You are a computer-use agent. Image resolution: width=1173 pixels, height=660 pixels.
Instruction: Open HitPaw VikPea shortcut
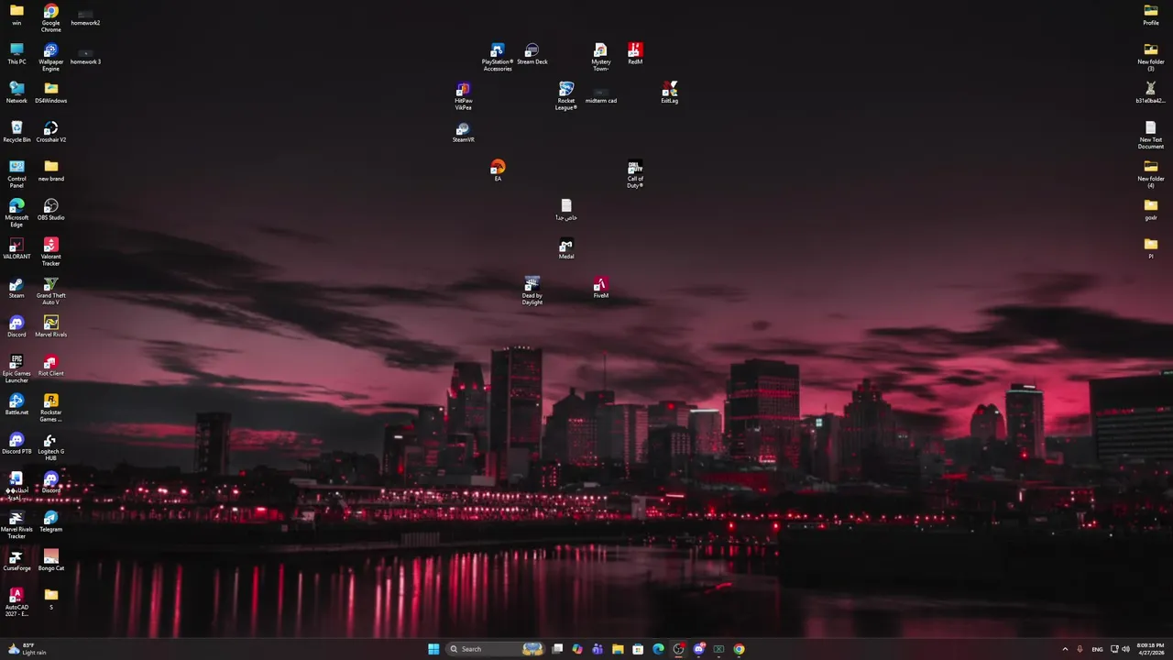pyautogui.click(x=464, y=95)
